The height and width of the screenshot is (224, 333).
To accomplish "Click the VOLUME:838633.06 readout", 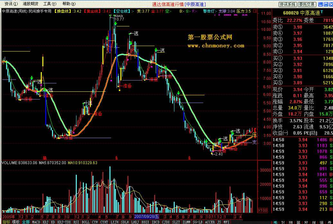I will [x=19, y=163].
